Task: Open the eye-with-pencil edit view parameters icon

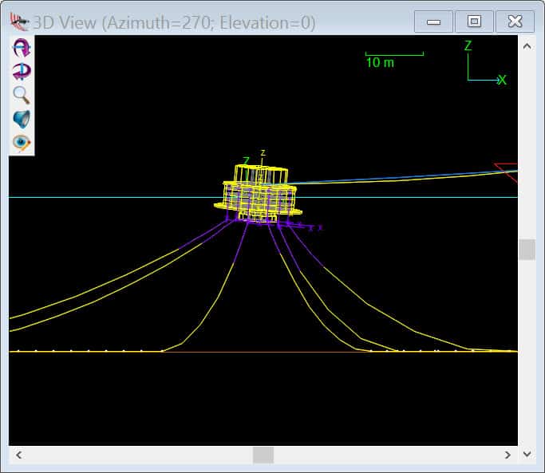Action: pos(22,143)
